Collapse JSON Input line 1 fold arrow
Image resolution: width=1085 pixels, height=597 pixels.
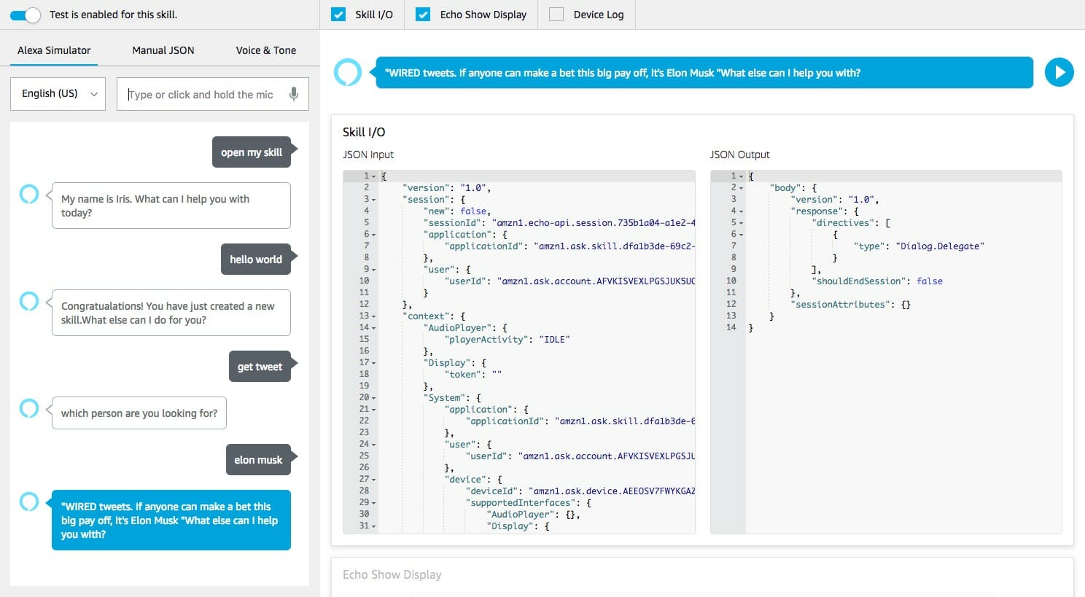pos(374,176)
